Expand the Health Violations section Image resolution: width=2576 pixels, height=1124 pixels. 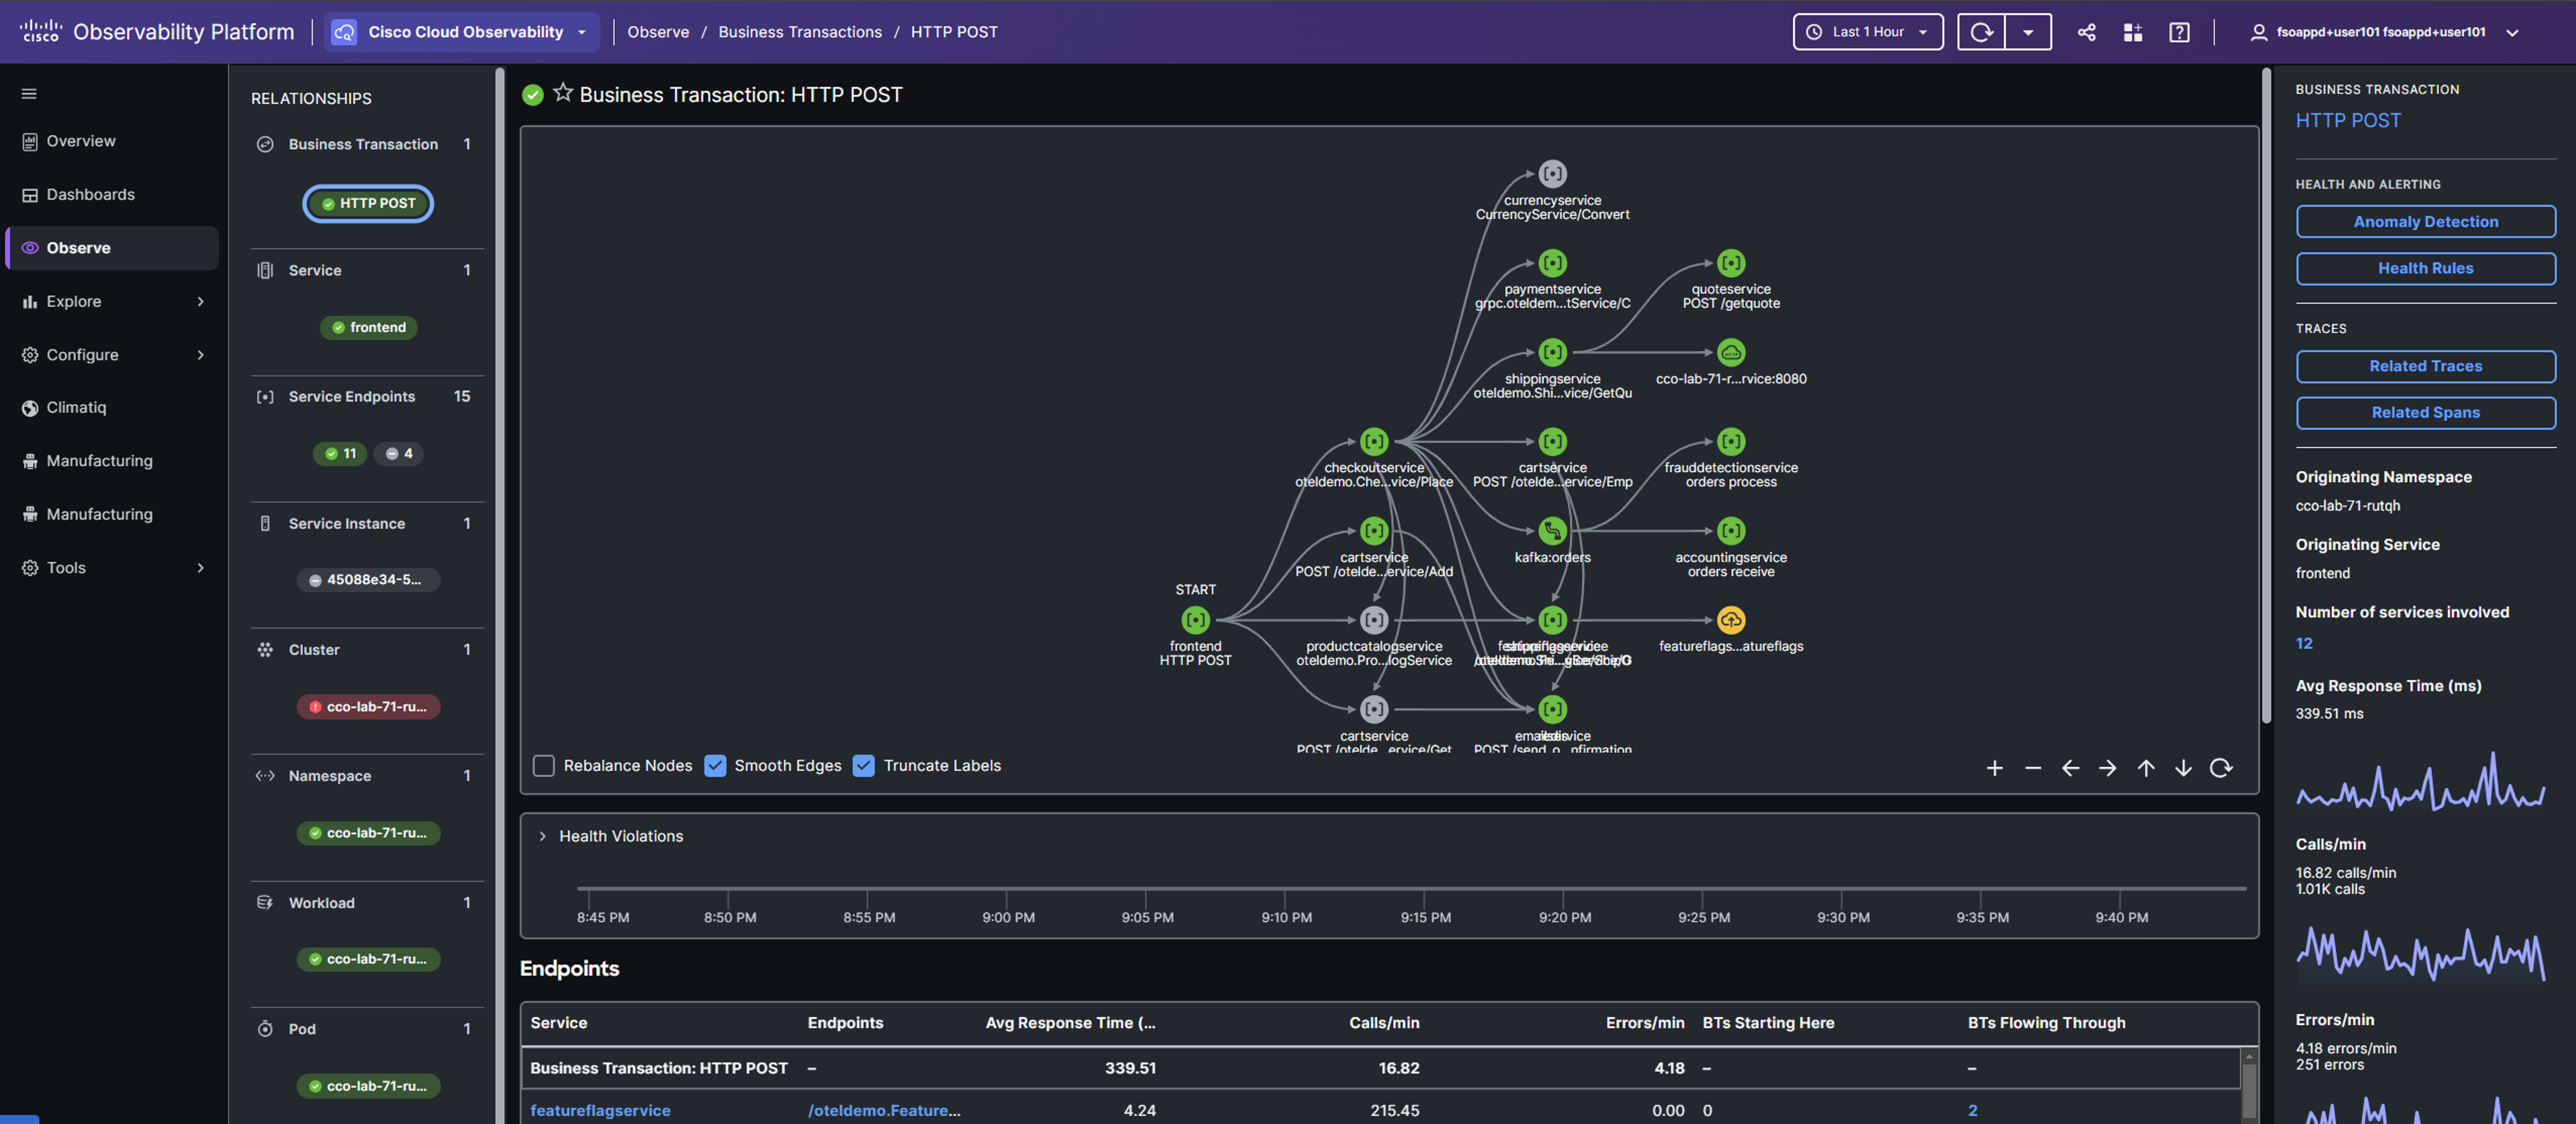543,836
